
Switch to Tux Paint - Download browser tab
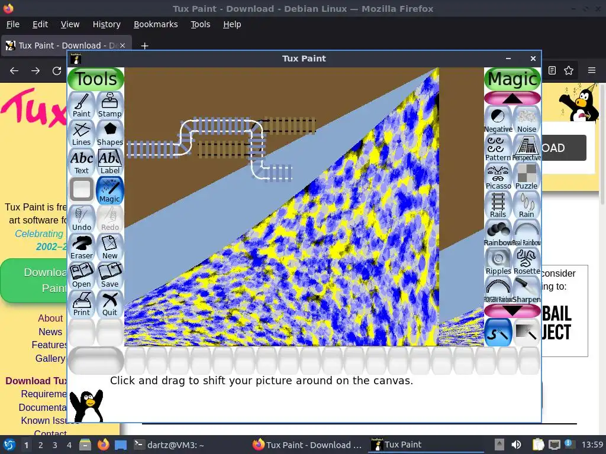(x=66, y=46)
